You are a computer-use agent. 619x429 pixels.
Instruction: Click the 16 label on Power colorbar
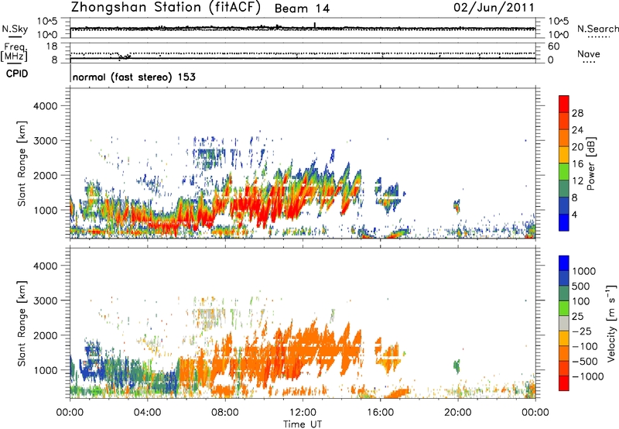point(577,164)
